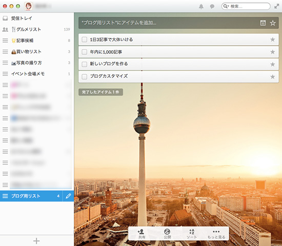Click the inbox tray icon beside 受信トレイ
The height and width of the screenshot is (246, 282).
click(x=5, y=18)
